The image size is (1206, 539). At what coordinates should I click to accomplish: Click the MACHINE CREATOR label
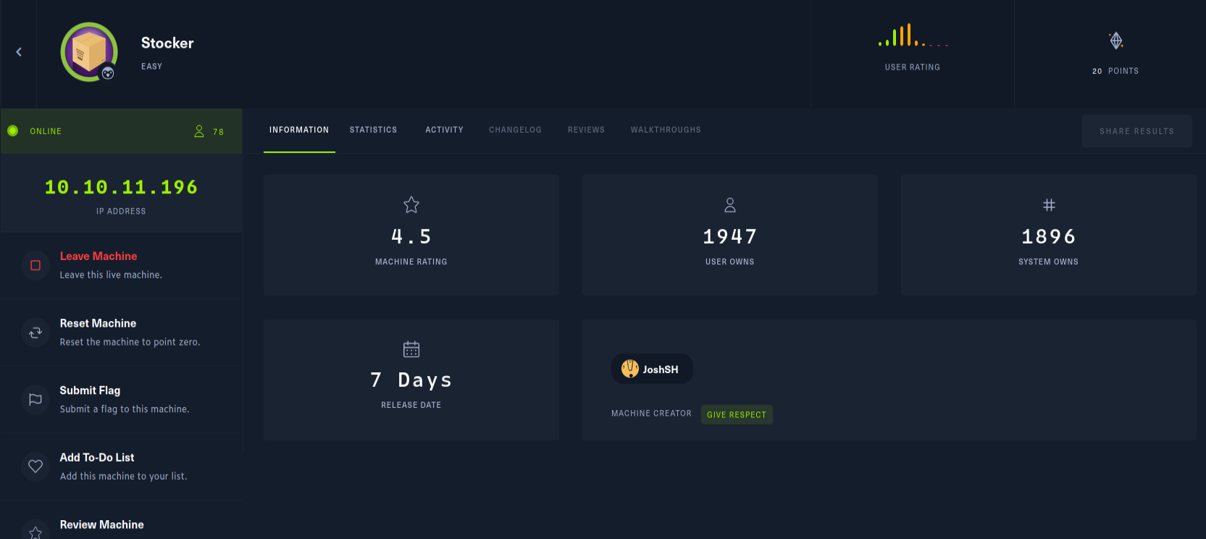(x=651, y=414)
